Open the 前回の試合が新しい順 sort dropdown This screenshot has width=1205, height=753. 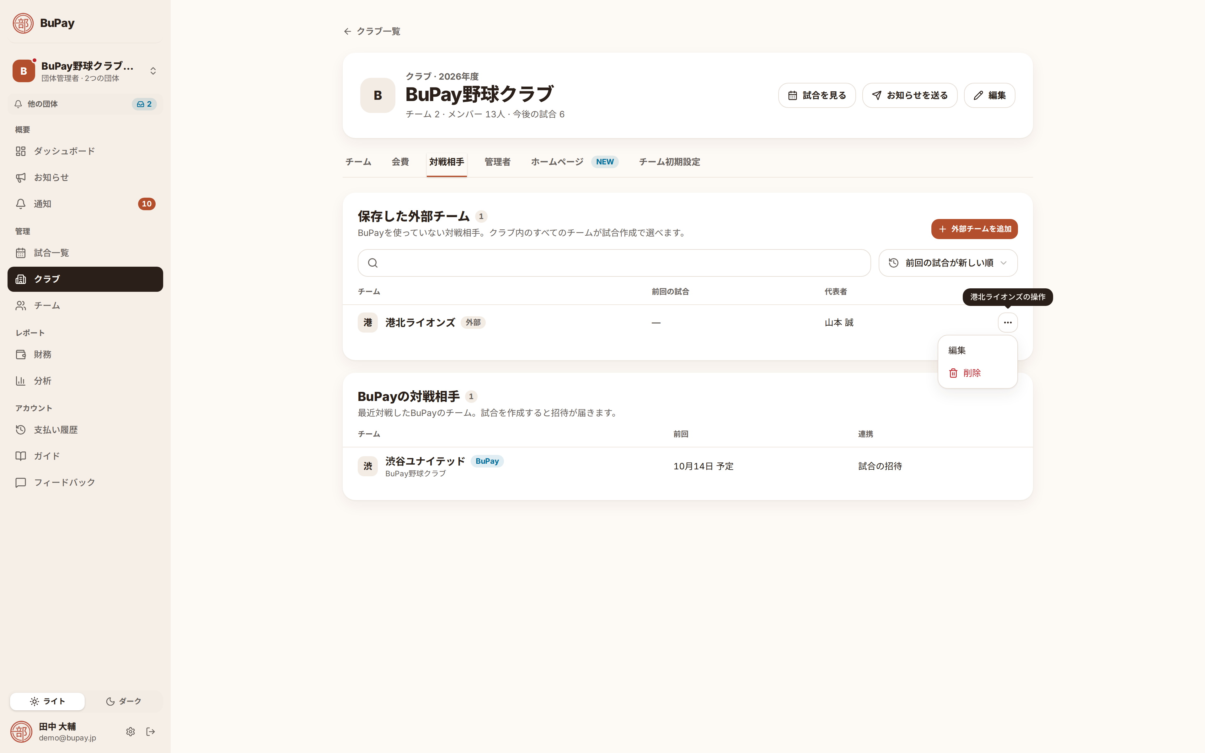(948, 263)
